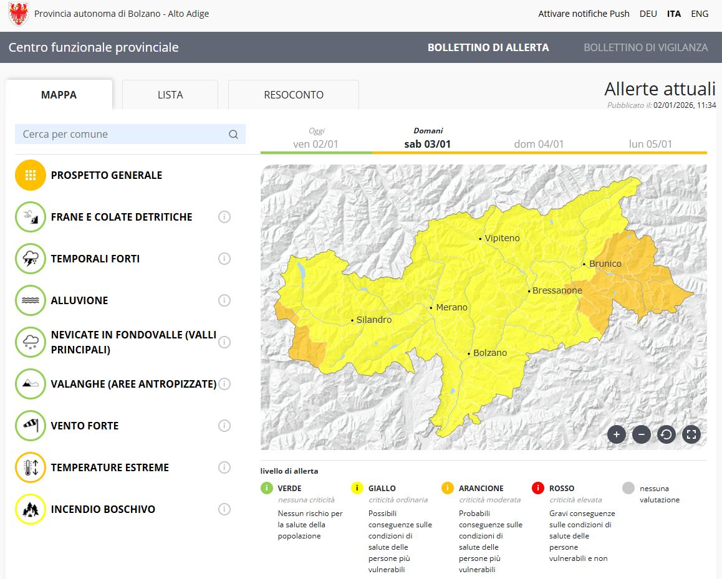Switch to the LISTA tab
The image size is (722, 579).
170,95
